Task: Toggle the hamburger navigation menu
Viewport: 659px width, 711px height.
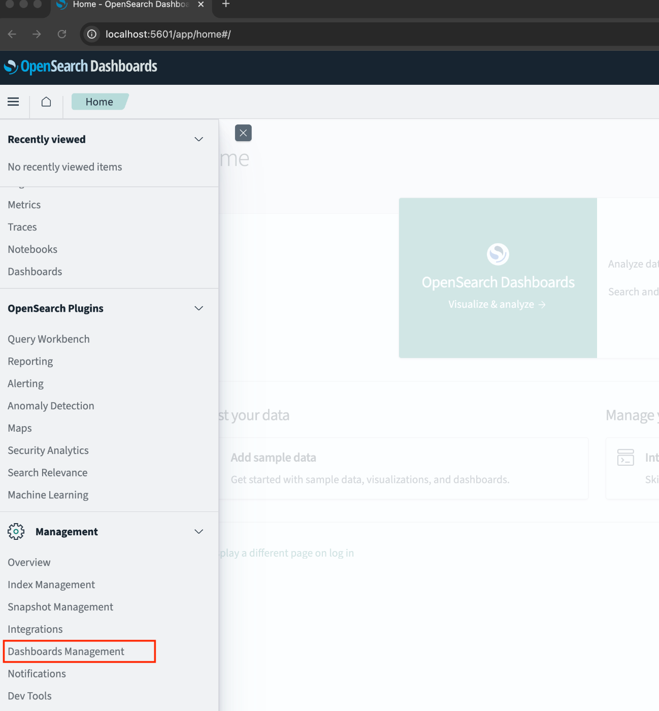Action: [13, 102]
